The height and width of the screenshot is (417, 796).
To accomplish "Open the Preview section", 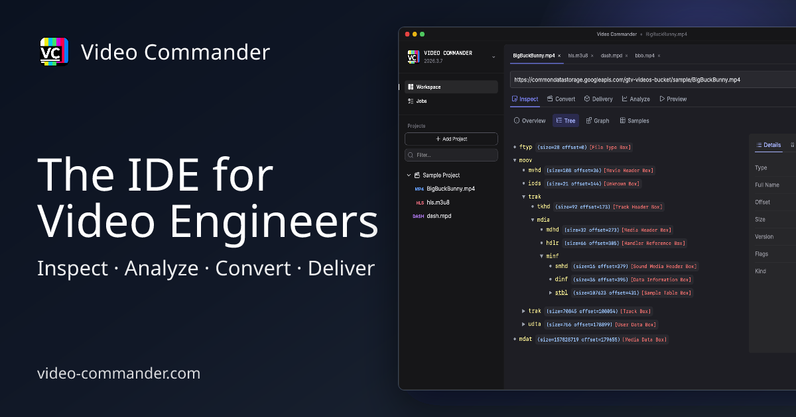I will [x=673, y=99].
